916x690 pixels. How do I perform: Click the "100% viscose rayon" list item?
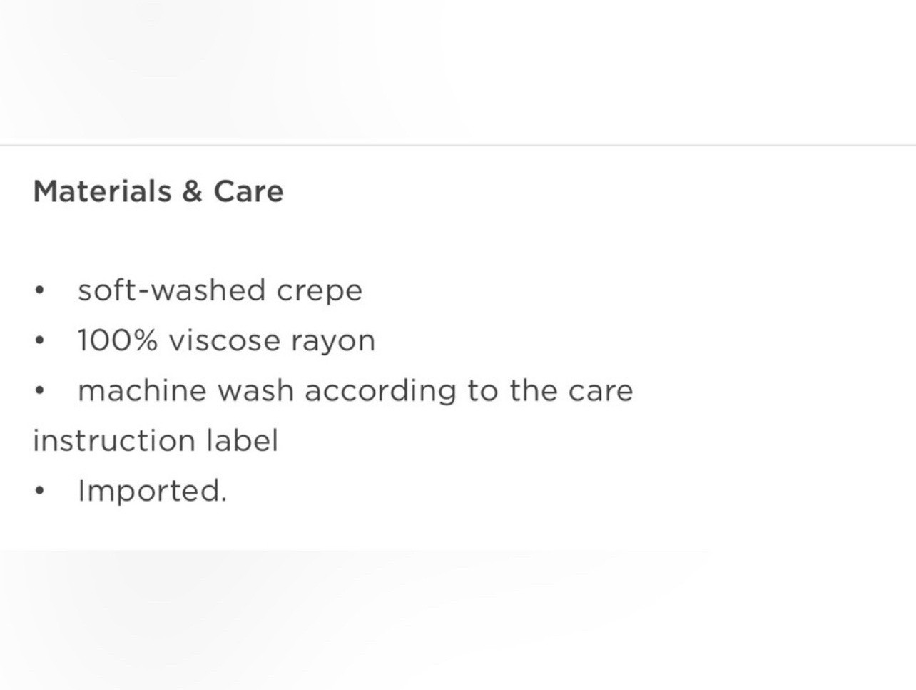[226, 341]
